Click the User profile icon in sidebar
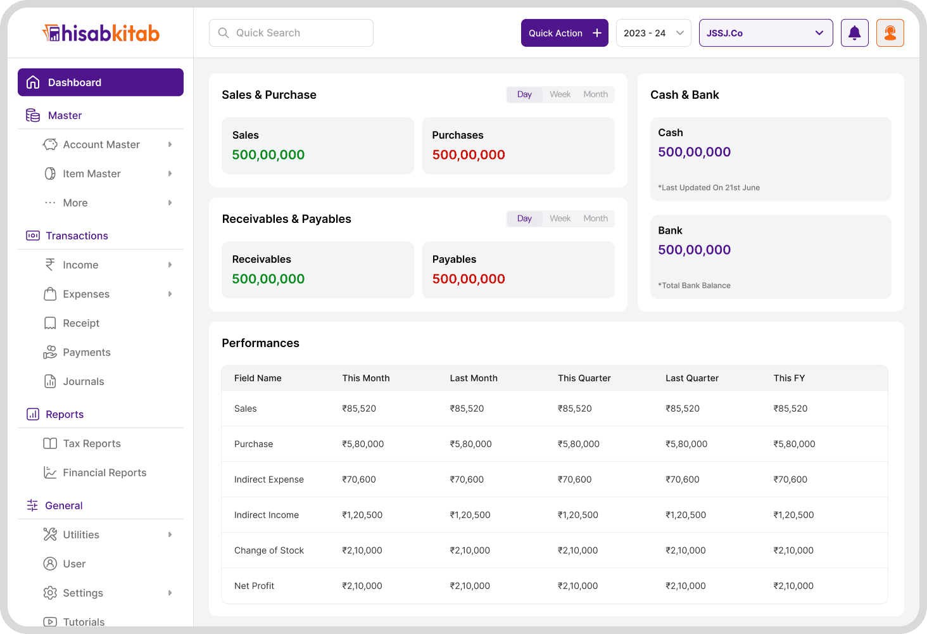 tap(50, 564)
